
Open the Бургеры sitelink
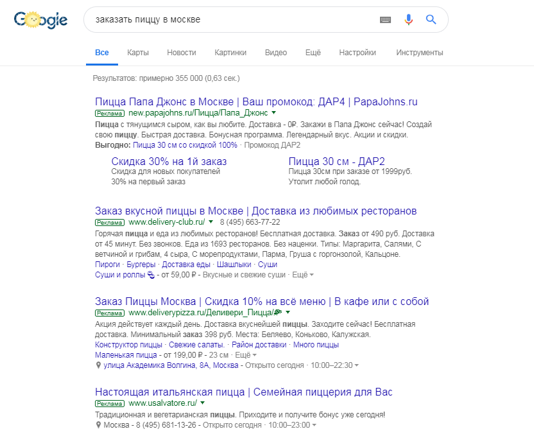141,265
